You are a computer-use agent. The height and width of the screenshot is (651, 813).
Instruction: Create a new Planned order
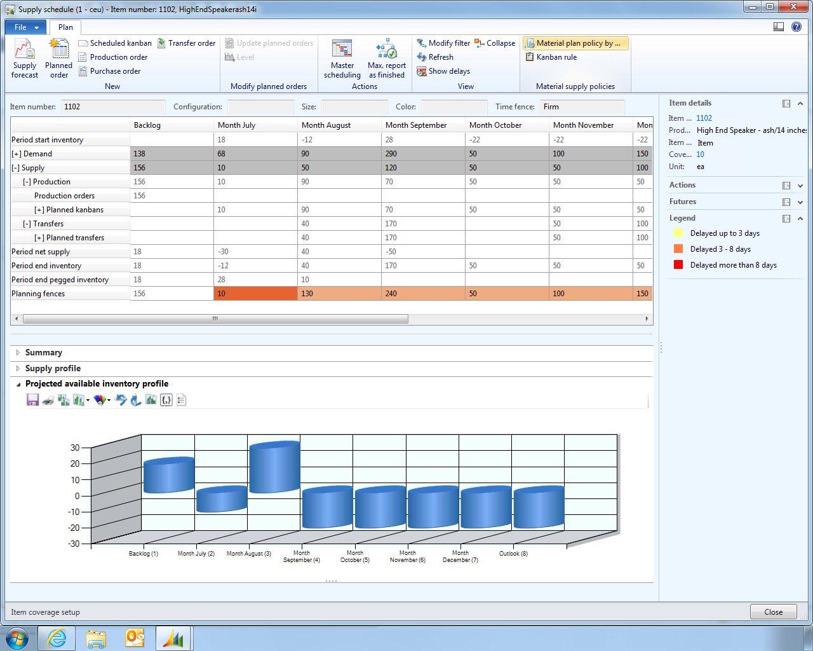point(59,58)
